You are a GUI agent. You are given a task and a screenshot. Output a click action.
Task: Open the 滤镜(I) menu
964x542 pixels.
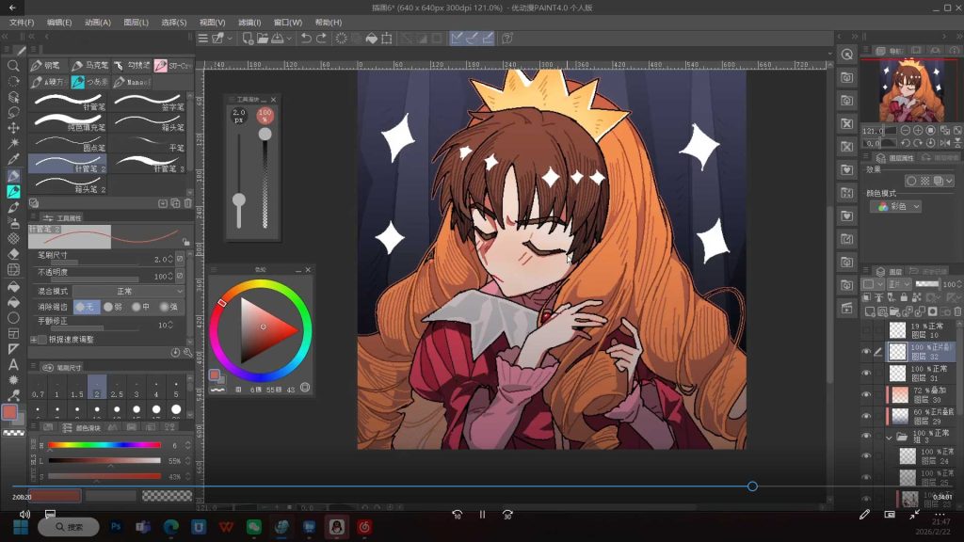(x=249, y=23)
